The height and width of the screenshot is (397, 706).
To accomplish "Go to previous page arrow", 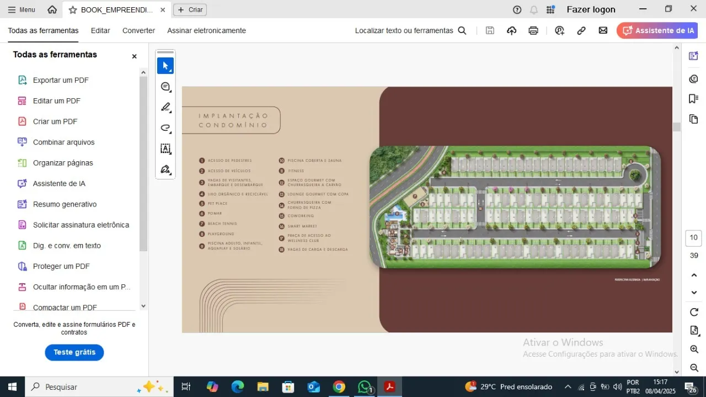I will (x=694, y=275).
